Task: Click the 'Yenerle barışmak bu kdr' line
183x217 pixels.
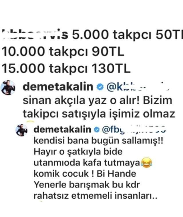Action: tap(87, 185)
